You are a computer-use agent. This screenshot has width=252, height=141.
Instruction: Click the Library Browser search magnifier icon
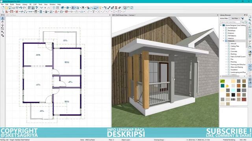[242, 22]
